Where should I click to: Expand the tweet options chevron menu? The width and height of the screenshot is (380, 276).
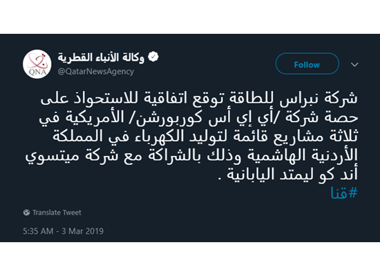point(354,64)
